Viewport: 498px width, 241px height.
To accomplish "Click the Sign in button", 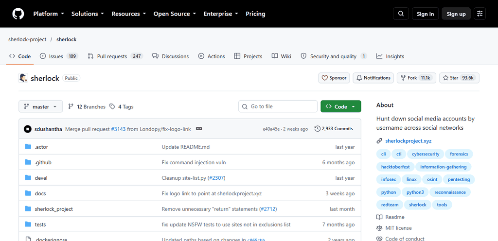I will pyautogui.click(x=425, y=14).
